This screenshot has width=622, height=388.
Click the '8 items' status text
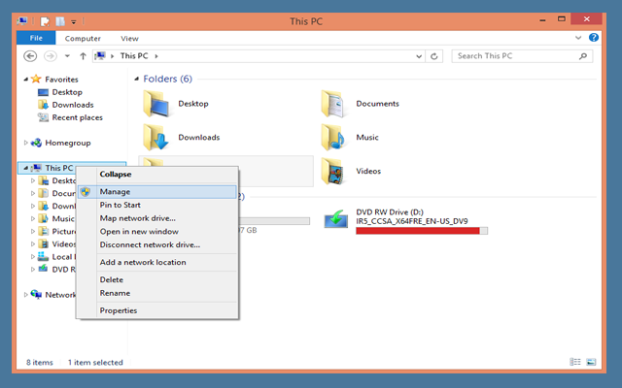tap(40, 362)
